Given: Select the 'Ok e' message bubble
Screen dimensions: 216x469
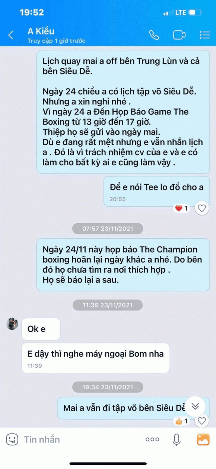Looking at the screenshot, I should [x=41, y=329].
